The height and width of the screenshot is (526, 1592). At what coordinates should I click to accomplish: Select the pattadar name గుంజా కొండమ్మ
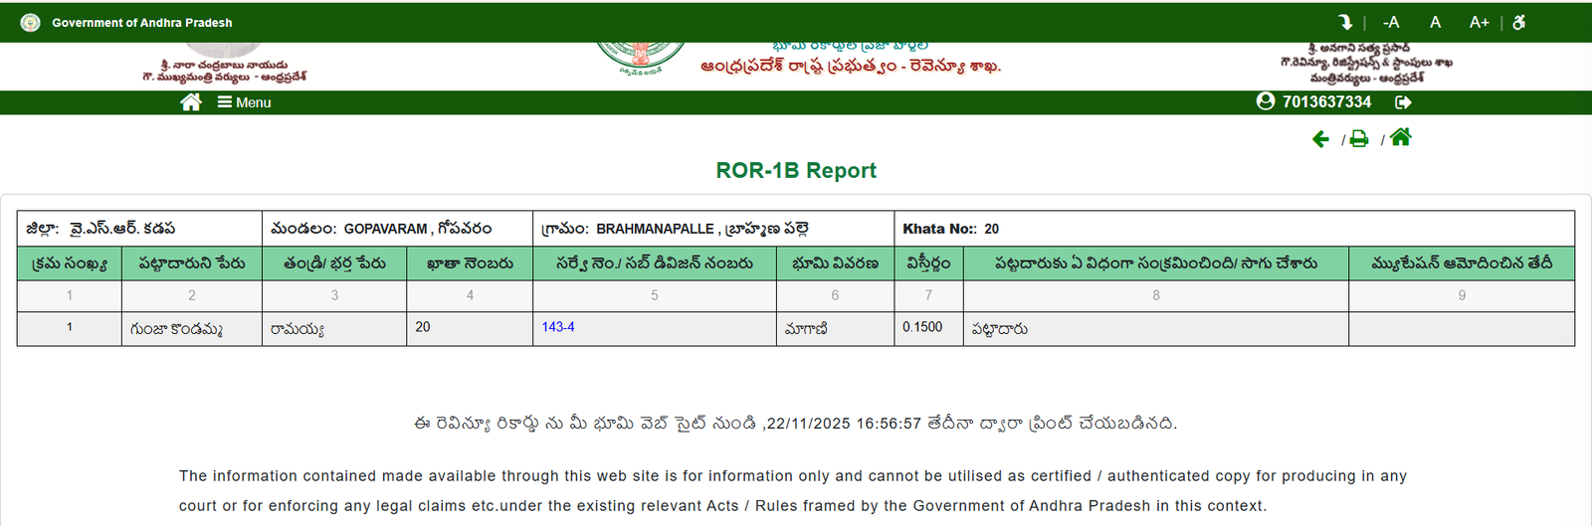point(176,329)
